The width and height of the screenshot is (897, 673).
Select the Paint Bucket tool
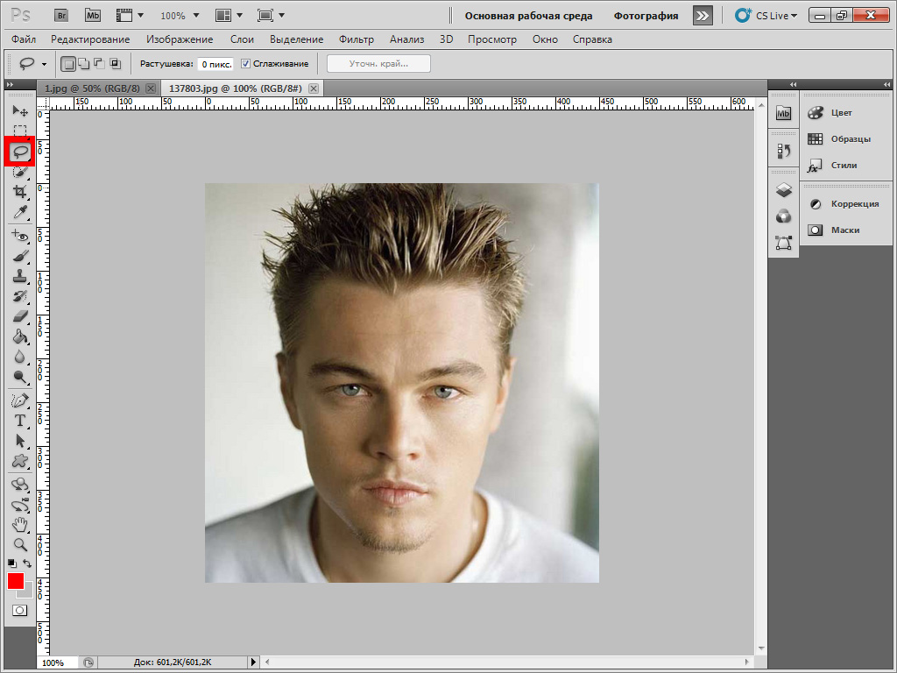[x=20, y=336]
